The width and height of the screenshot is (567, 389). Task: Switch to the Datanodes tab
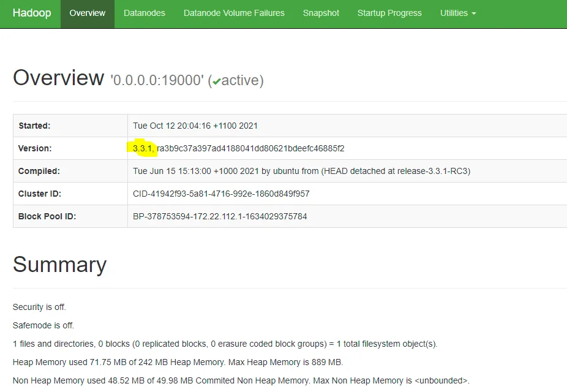click(x=144, y=13)
